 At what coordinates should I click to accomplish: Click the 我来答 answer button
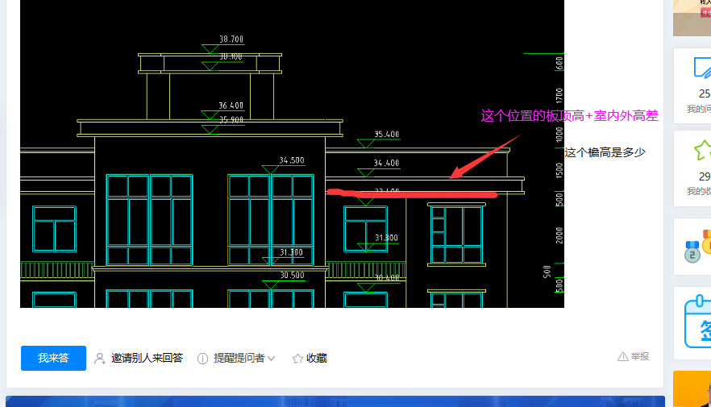coord(53,358)
